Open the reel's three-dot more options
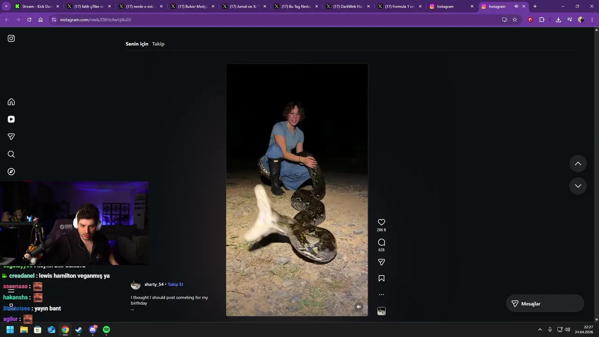599x337 pixels. click(x=381, y=294)
